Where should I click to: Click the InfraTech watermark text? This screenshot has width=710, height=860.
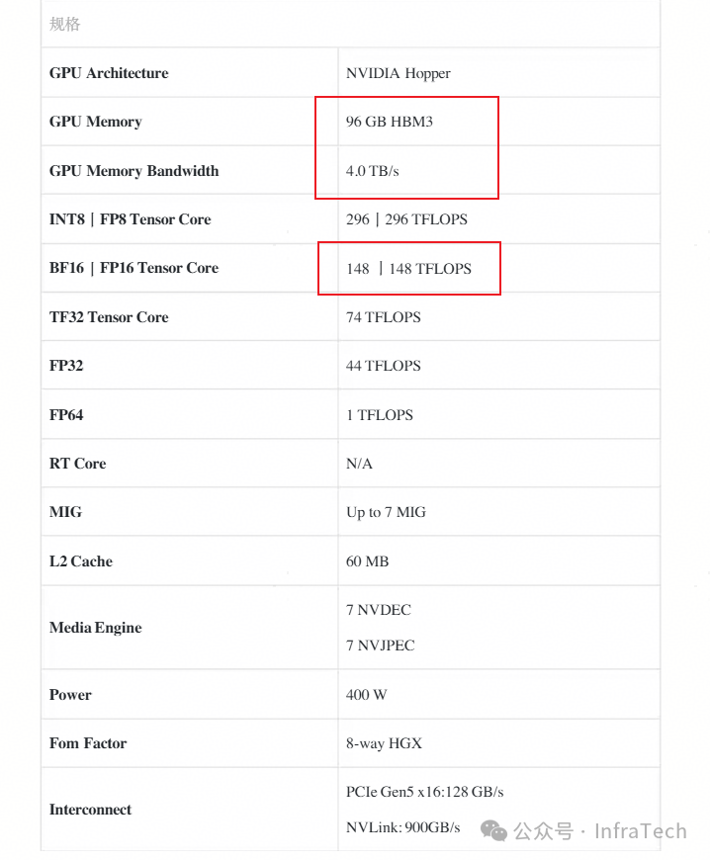click(x=640, y=831)
